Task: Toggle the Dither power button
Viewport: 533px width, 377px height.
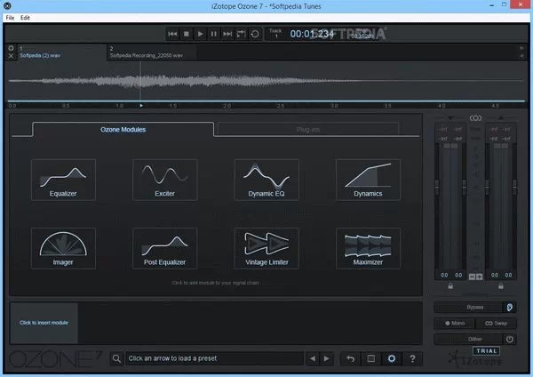Action: click(510, 339)
